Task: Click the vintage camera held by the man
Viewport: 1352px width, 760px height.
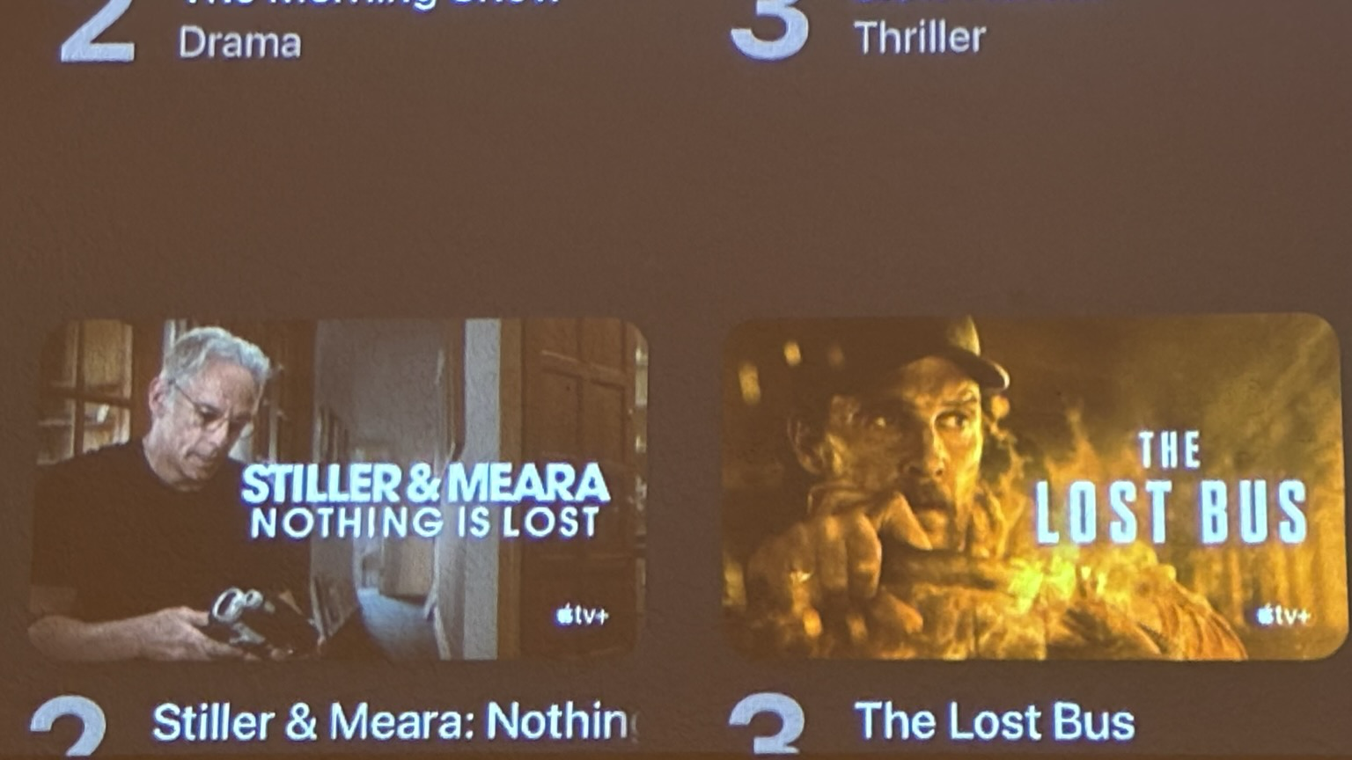Action: pyautogui.click(x=262, y=621)
